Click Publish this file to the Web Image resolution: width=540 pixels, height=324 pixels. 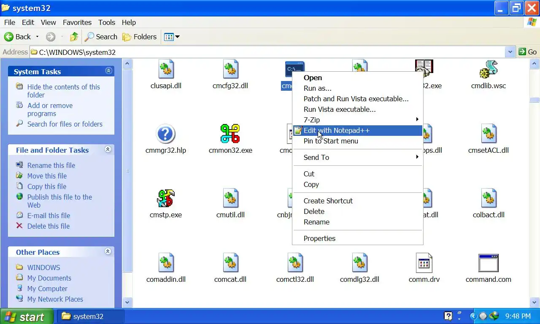pyautogui.click(x=59, y=201)
